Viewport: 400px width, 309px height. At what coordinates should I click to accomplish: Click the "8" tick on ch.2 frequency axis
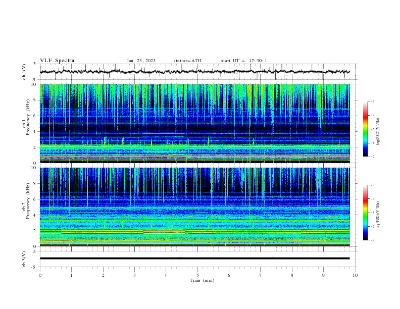35,184
